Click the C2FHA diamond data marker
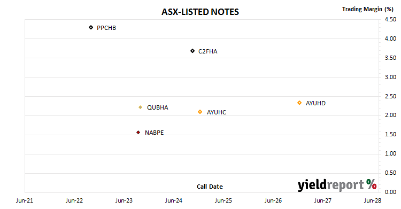The height and width of the screenshot is (209, 401). pyautogui.click(x=192, y=51)
